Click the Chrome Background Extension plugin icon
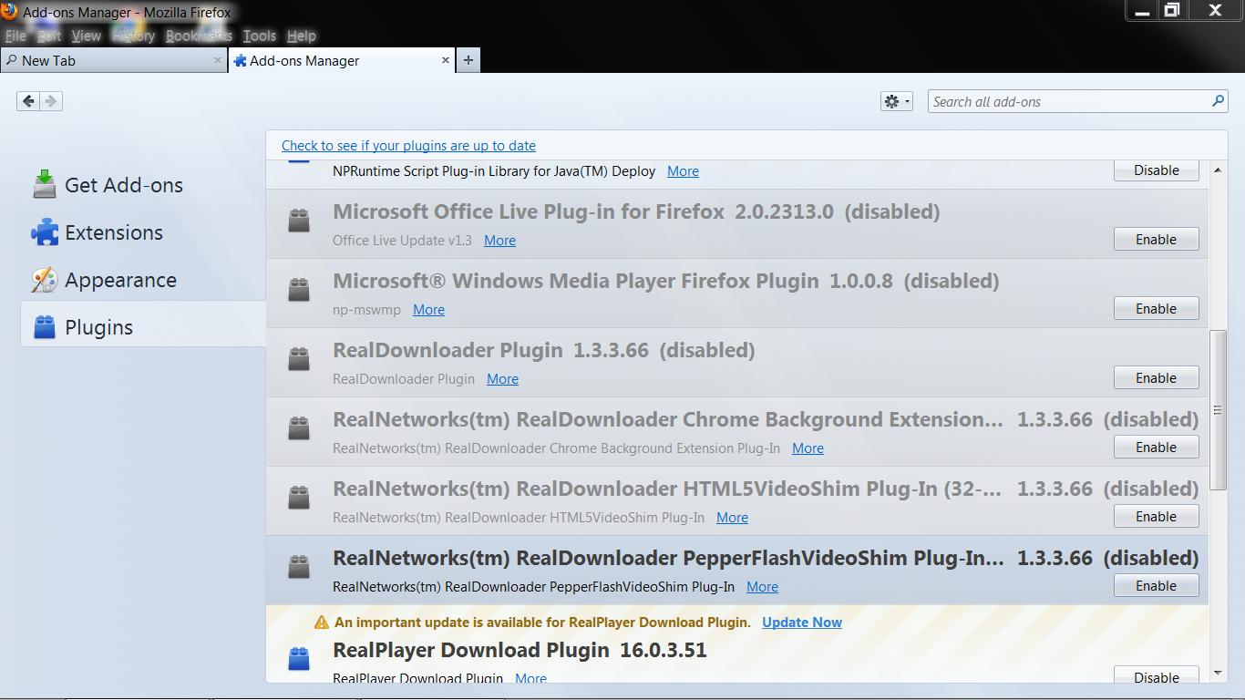 point(299,427)
